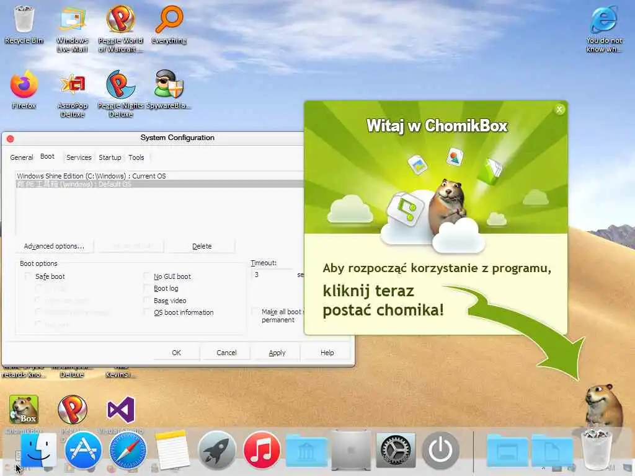
Task: Switch to the Startup tab
Action: 110,157
